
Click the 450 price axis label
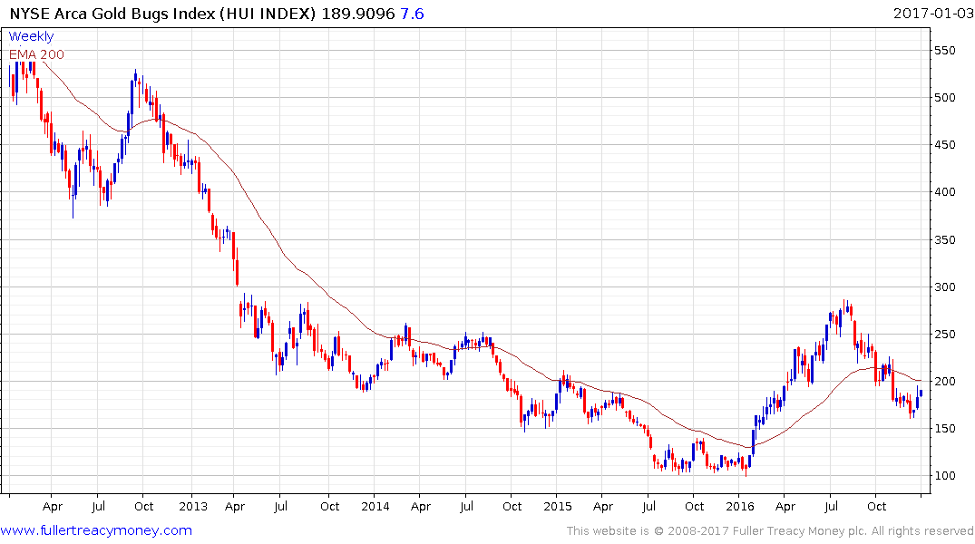[945, 145]
